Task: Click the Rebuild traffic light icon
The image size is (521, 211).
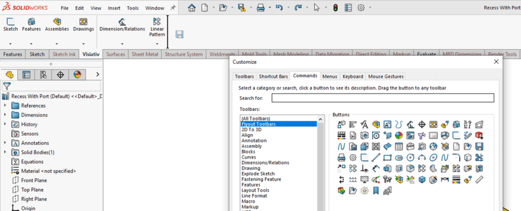Action: pos(335,8)
